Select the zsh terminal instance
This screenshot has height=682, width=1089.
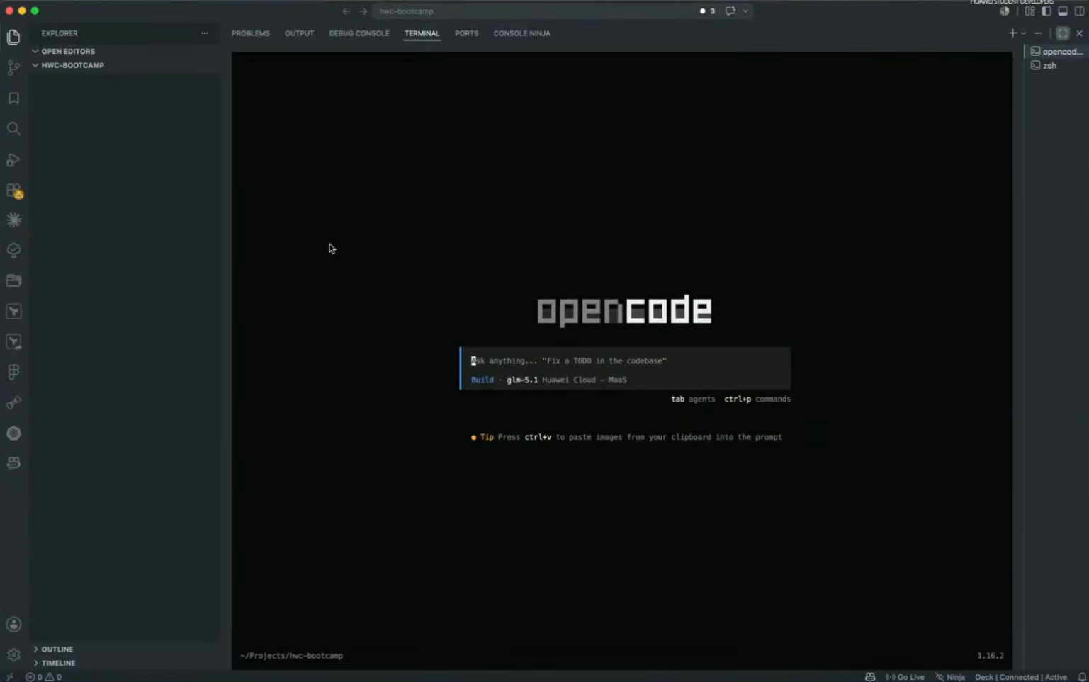click(1056, 65)
